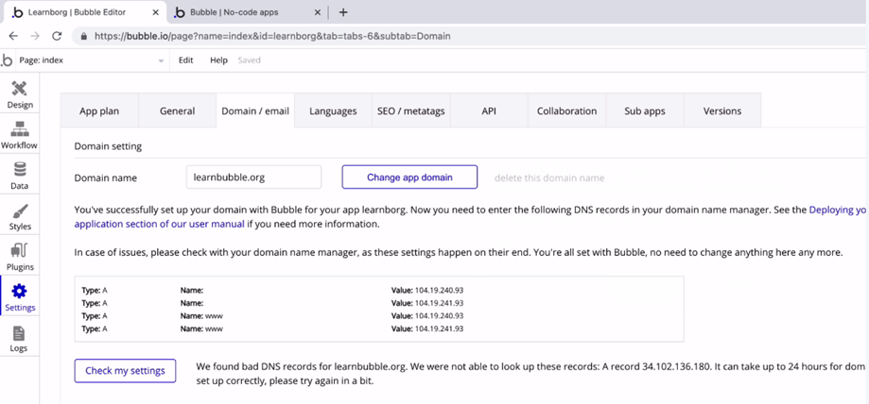The height and width of the screenshot is (404, 869).
Task: Click the learnbubble.org domain name field
Action: [253, 177]
